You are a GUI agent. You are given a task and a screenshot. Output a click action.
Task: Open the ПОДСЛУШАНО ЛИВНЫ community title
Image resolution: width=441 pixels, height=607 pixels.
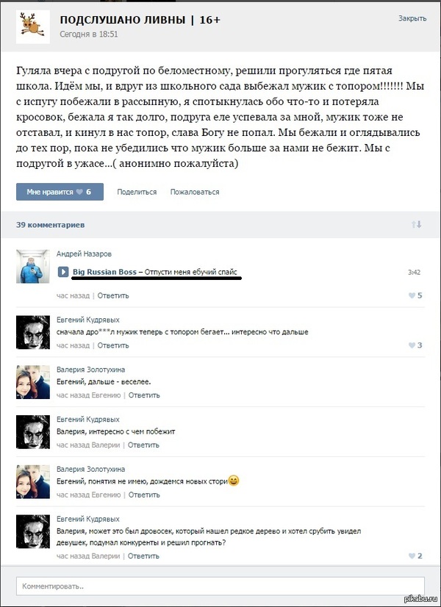click(x=140, y=20)
